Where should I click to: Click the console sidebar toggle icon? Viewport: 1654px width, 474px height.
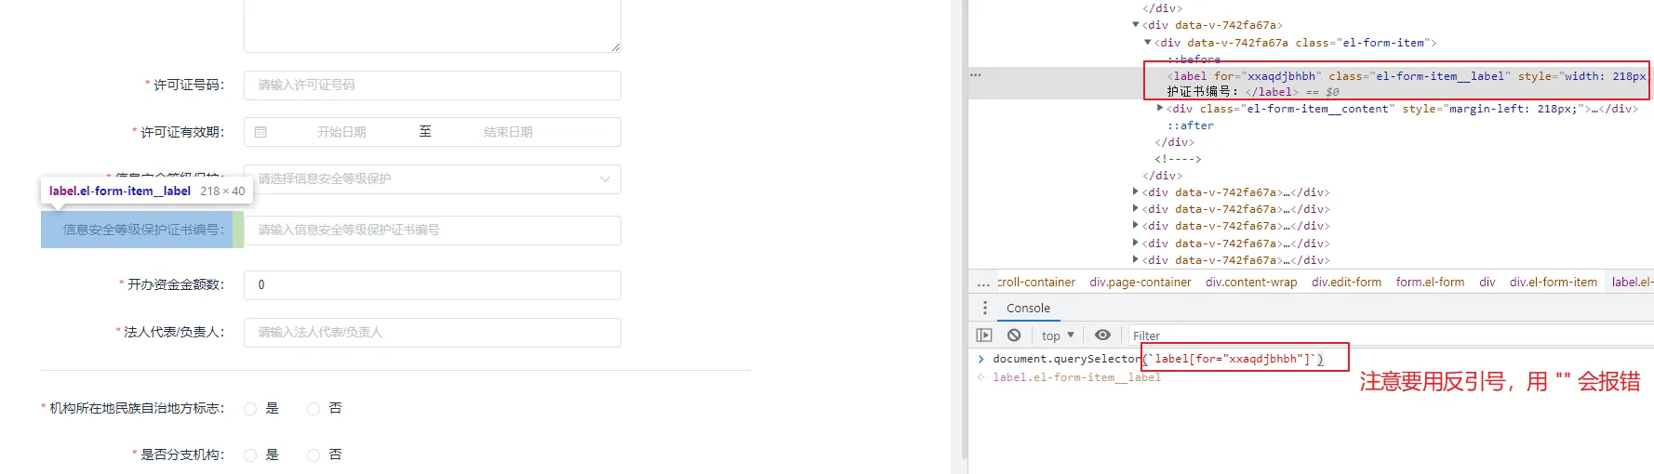coord(984,336)
